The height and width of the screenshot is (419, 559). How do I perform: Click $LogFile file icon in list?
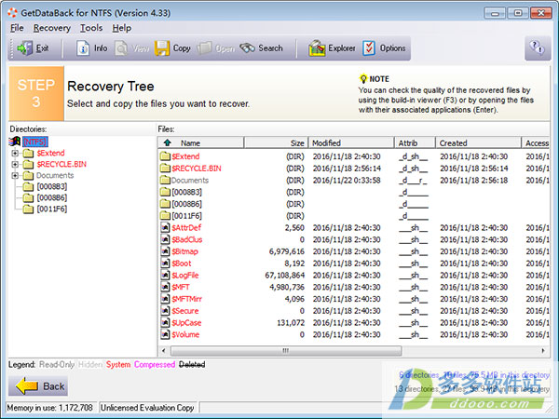click(165, 275)
